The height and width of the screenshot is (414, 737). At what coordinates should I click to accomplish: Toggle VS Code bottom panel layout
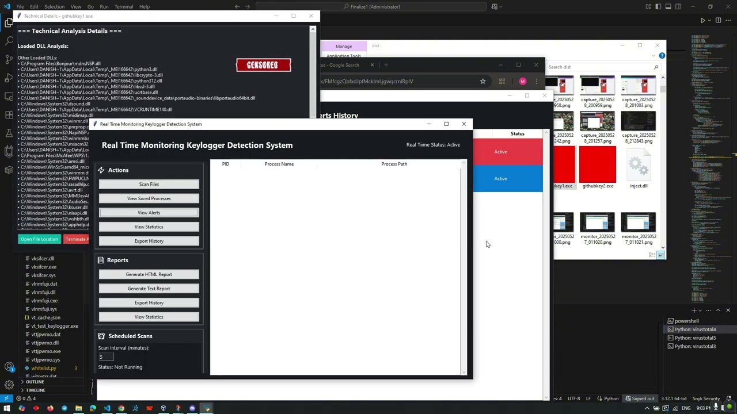[668, 6]
